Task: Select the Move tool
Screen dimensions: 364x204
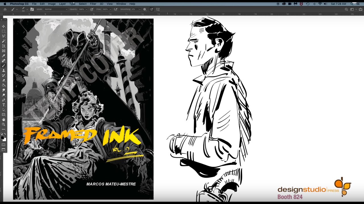Action: pos(4,26)
